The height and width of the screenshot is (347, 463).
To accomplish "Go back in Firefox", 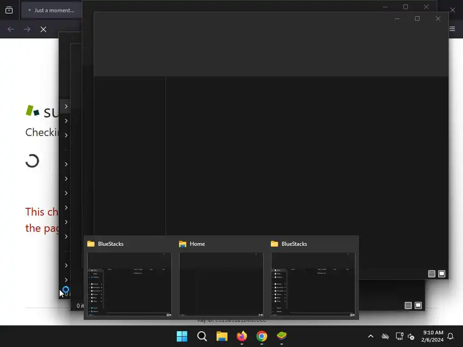I will click(x=11, y=29).
